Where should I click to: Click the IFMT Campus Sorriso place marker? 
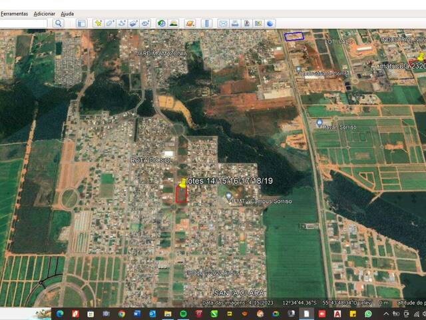pyautogui.click(x=229, y=196)
